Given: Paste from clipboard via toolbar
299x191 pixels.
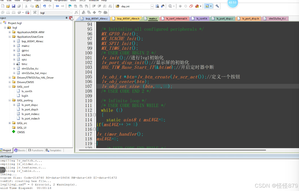Looking at the screenshot, I should click(x=37, y=6).
